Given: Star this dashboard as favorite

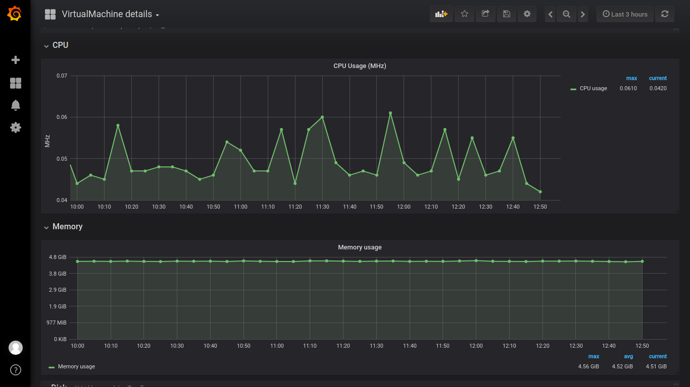Looking at the screenshot, I should coord(464,14).
